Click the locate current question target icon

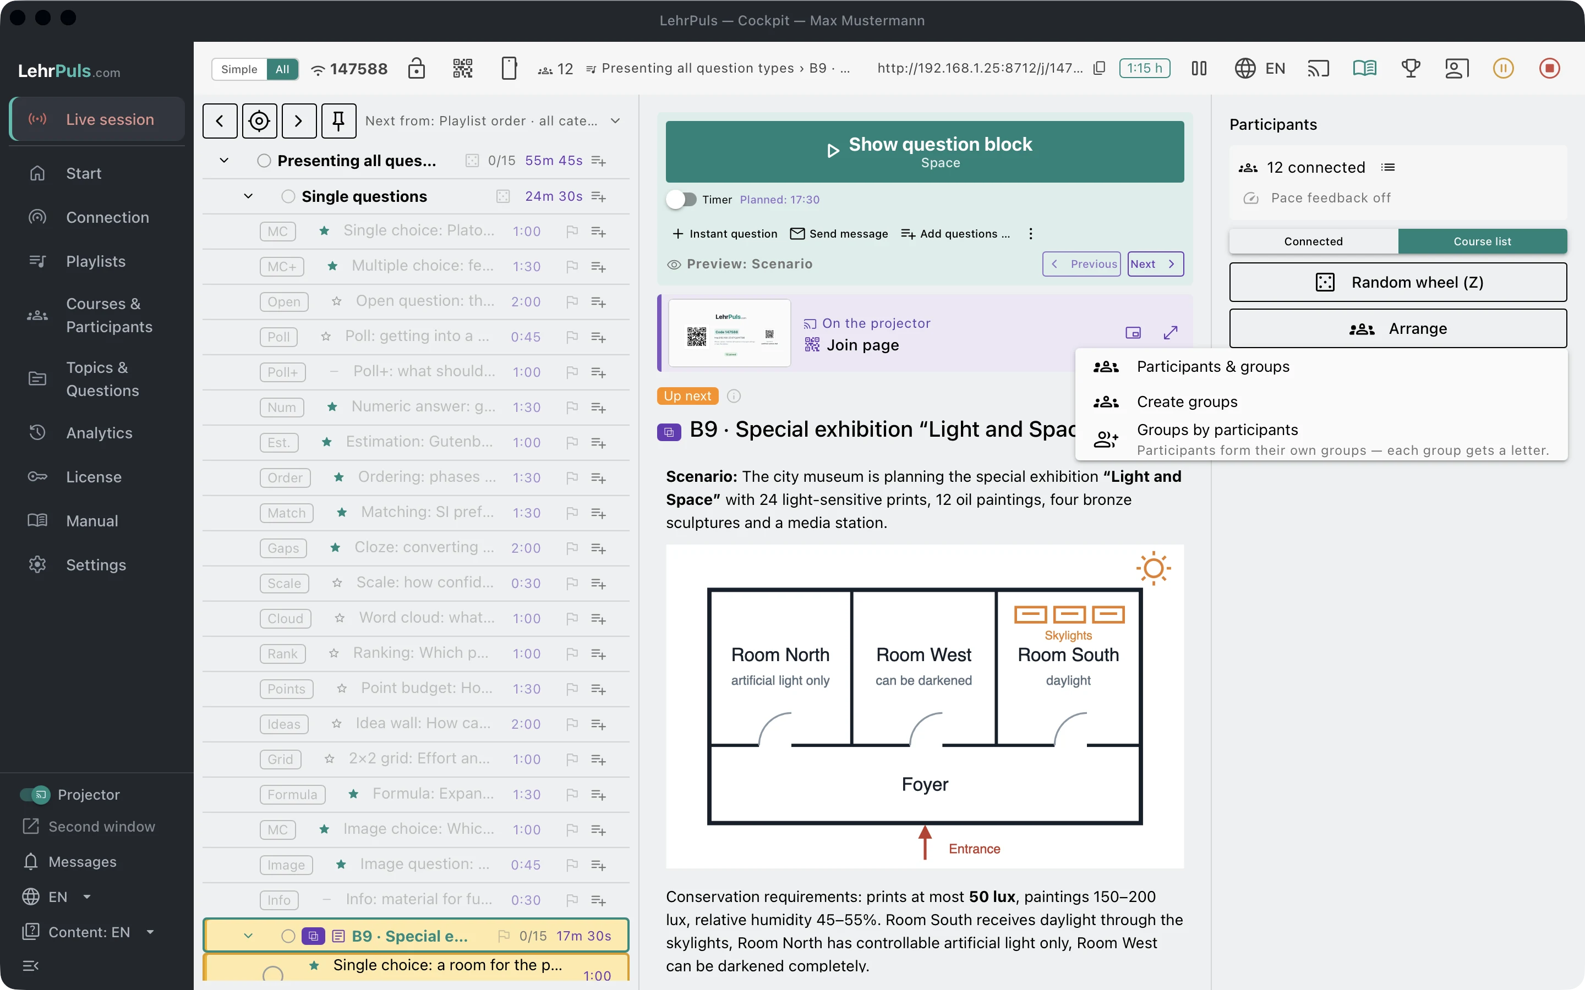coord(259,120)
